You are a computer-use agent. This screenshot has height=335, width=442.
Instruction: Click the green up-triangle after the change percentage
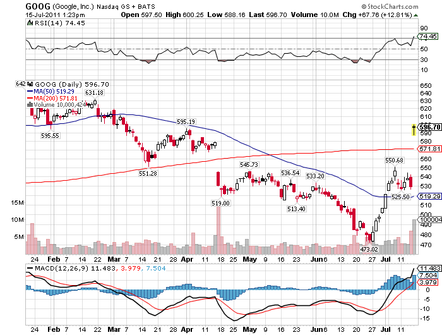pos(415,15)
